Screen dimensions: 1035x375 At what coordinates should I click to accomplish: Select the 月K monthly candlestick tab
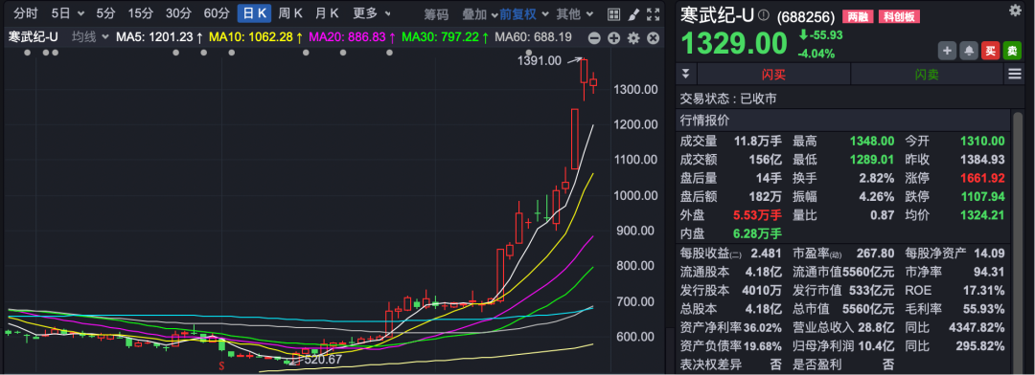(327, 13)
